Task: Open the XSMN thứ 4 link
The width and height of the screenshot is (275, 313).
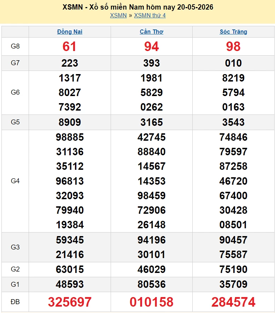Action: tap(150, 15)
